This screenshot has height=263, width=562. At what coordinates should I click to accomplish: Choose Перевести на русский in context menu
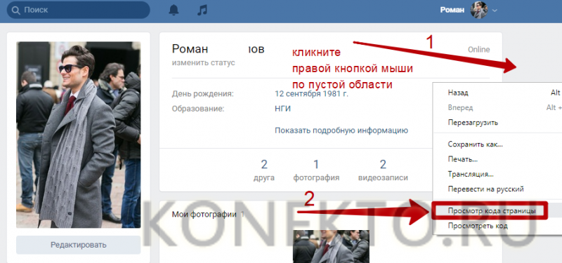point(485,189)
